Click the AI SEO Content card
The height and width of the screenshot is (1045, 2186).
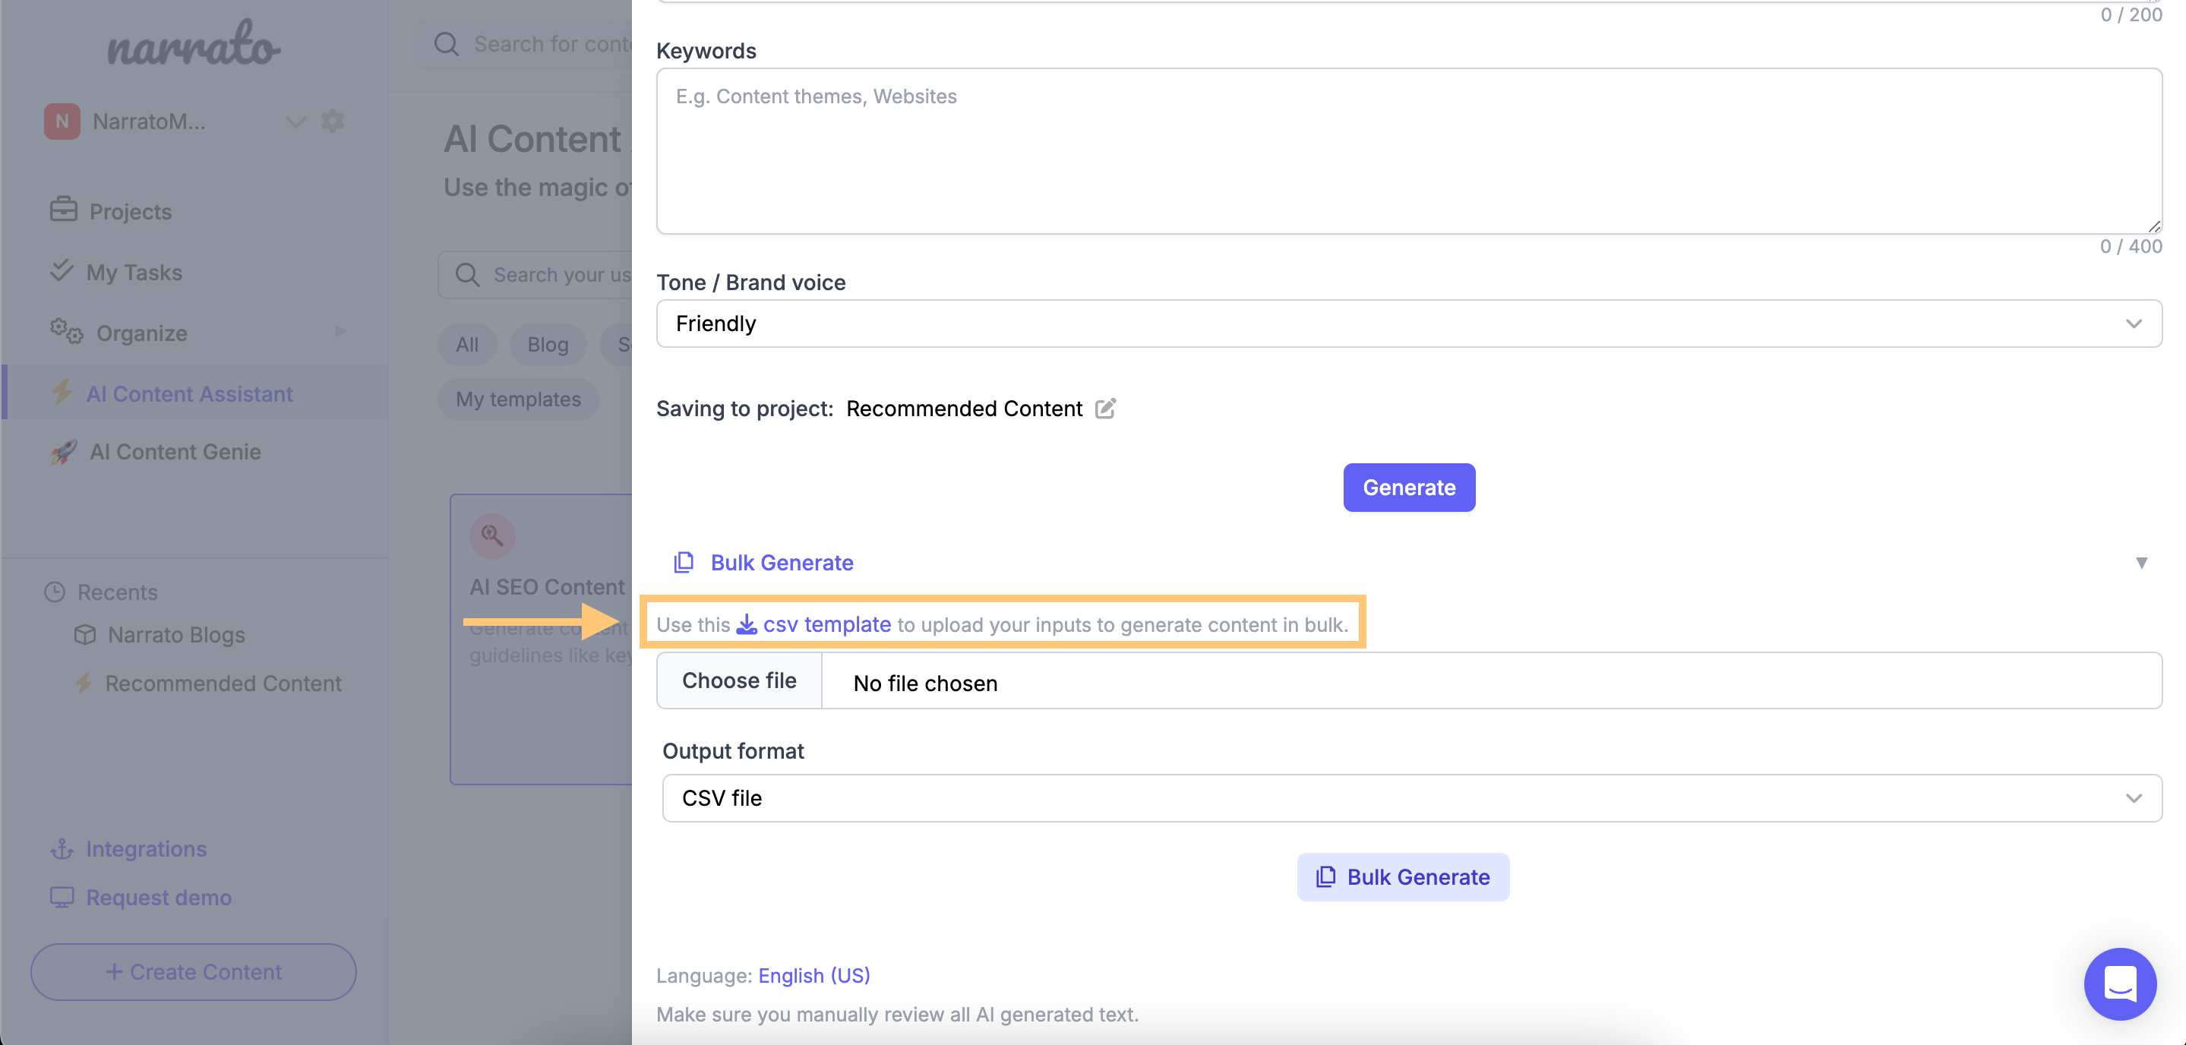[x=542, y=639]
